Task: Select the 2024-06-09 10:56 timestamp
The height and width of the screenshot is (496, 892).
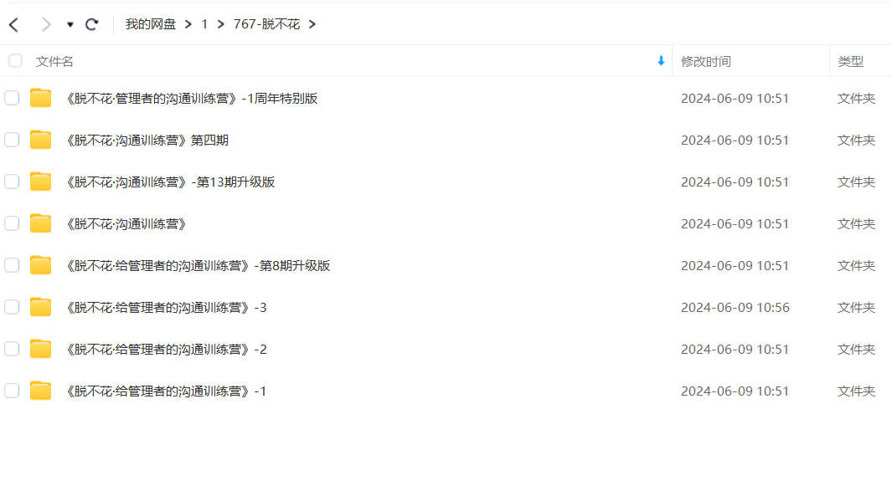Action: click(735, 307)
